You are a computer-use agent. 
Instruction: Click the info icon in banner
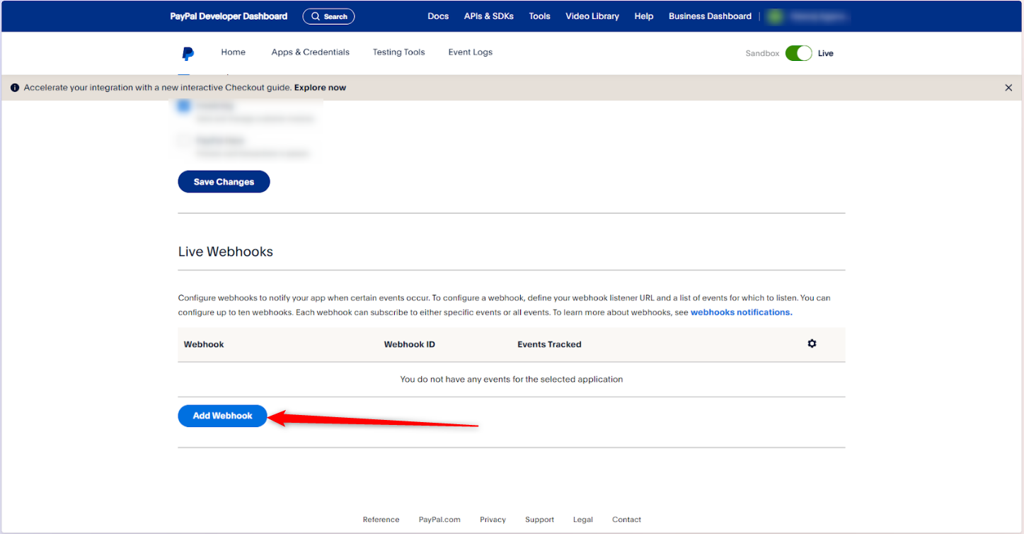[x=15, y=88]
